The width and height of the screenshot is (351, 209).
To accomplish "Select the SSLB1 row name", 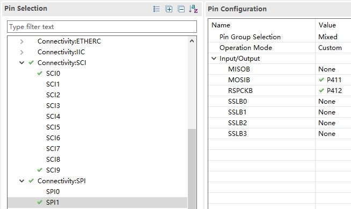I will [x=237, y=112].
